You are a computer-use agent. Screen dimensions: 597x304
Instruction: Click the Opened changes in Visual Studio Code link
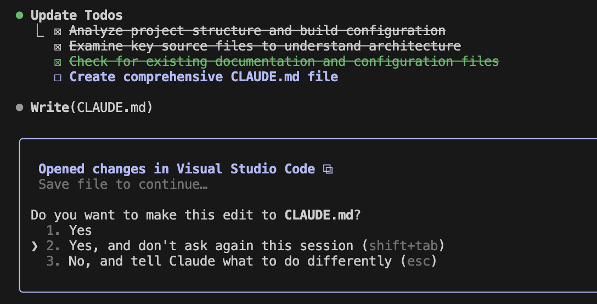pyautogui.click(x=177, y=169)
